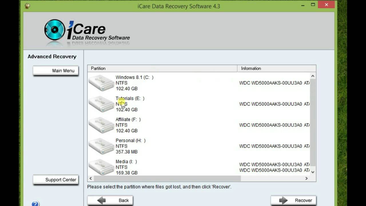Viewport: 366px width, 206px height.
Task: Click WDC info text in Personal row
Action: (274, 146)
